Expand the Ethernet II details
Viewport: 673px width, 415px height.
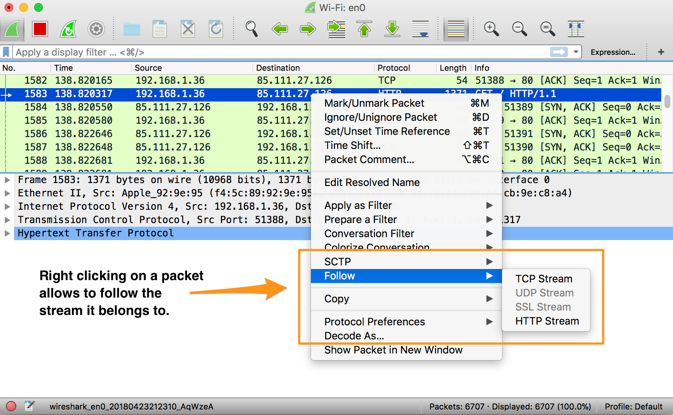pyautogui.click(x=7, y=193)
